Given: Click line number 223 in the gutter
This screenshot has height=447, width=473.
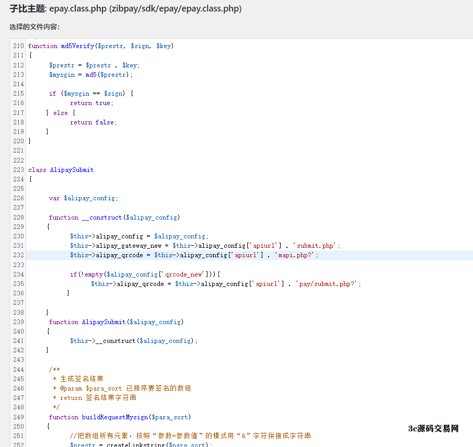Looking at the screenshot, I should pyautogui.click(x=18, y=170).
